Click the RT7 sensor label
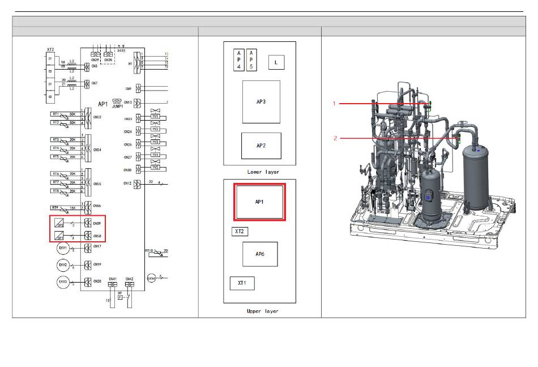The height and width of the screenshot is (367, 538). [55, 182]
